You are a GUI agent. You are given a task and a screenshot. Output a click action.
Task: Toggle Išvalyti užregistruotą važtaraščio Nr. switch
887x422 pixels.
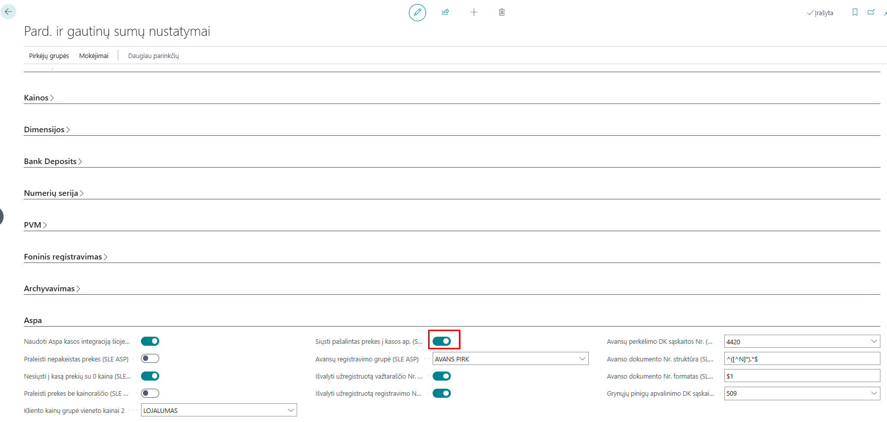(x=442, y=376)
